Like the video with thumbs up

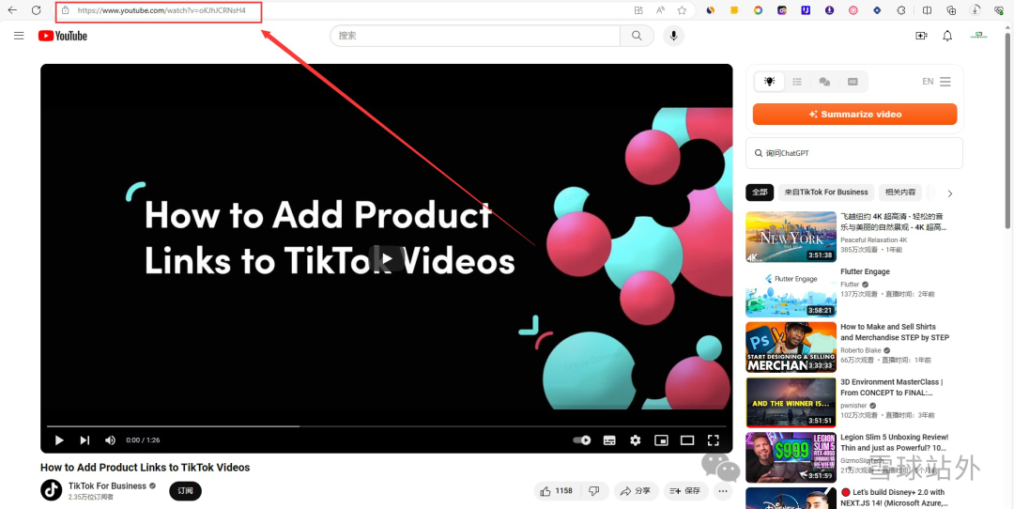point(555,491)
